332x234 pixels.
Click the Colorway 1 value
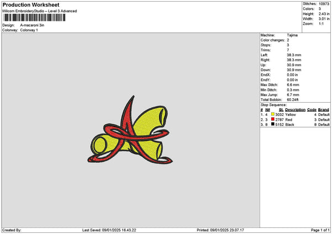(29, 30)
